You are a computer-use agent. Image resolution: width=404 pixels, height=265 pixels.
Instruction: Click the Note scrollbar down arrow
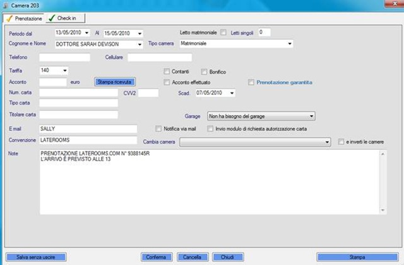tap(383, 210)
